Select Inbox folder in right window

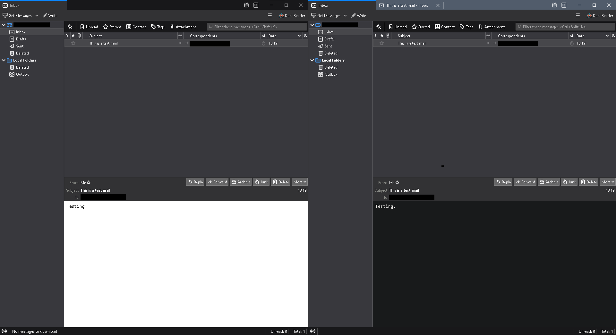[x=340, y=32]
